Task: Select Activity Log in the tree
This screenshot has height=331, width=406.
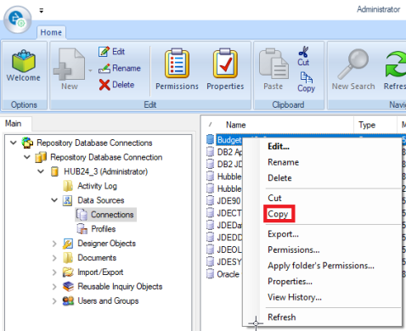Action: click(97, 186)
